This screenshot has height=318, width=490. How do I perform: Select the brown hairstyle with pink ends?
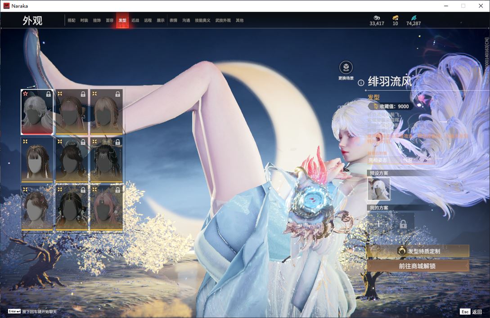[x=72, y=112]
